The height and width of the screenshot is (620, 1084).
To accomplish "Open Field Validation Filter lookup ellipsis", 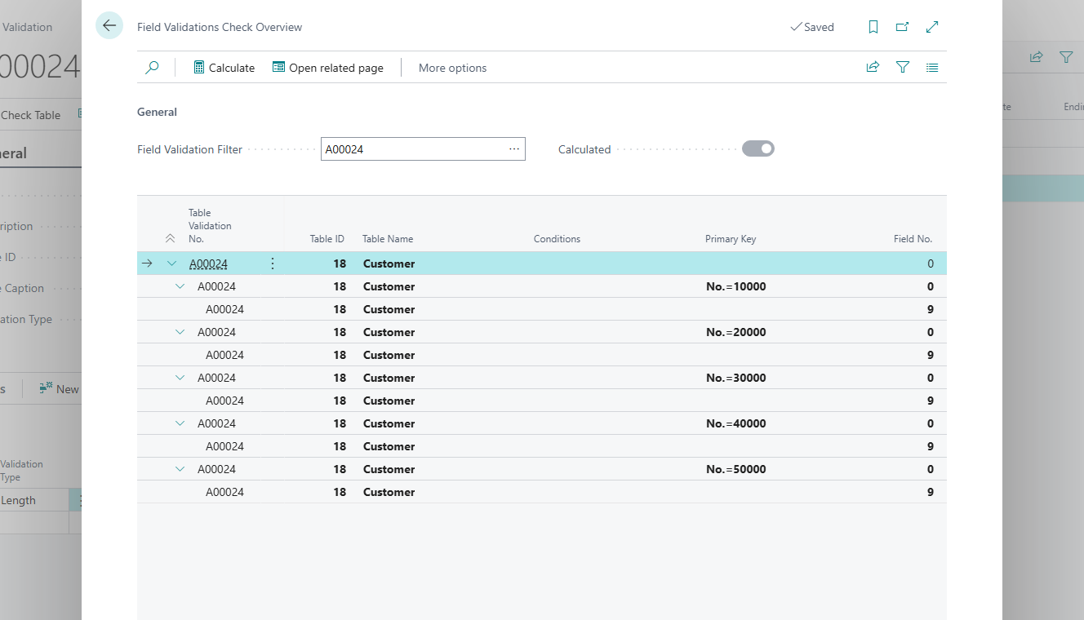I will click(x=514, y=149).
